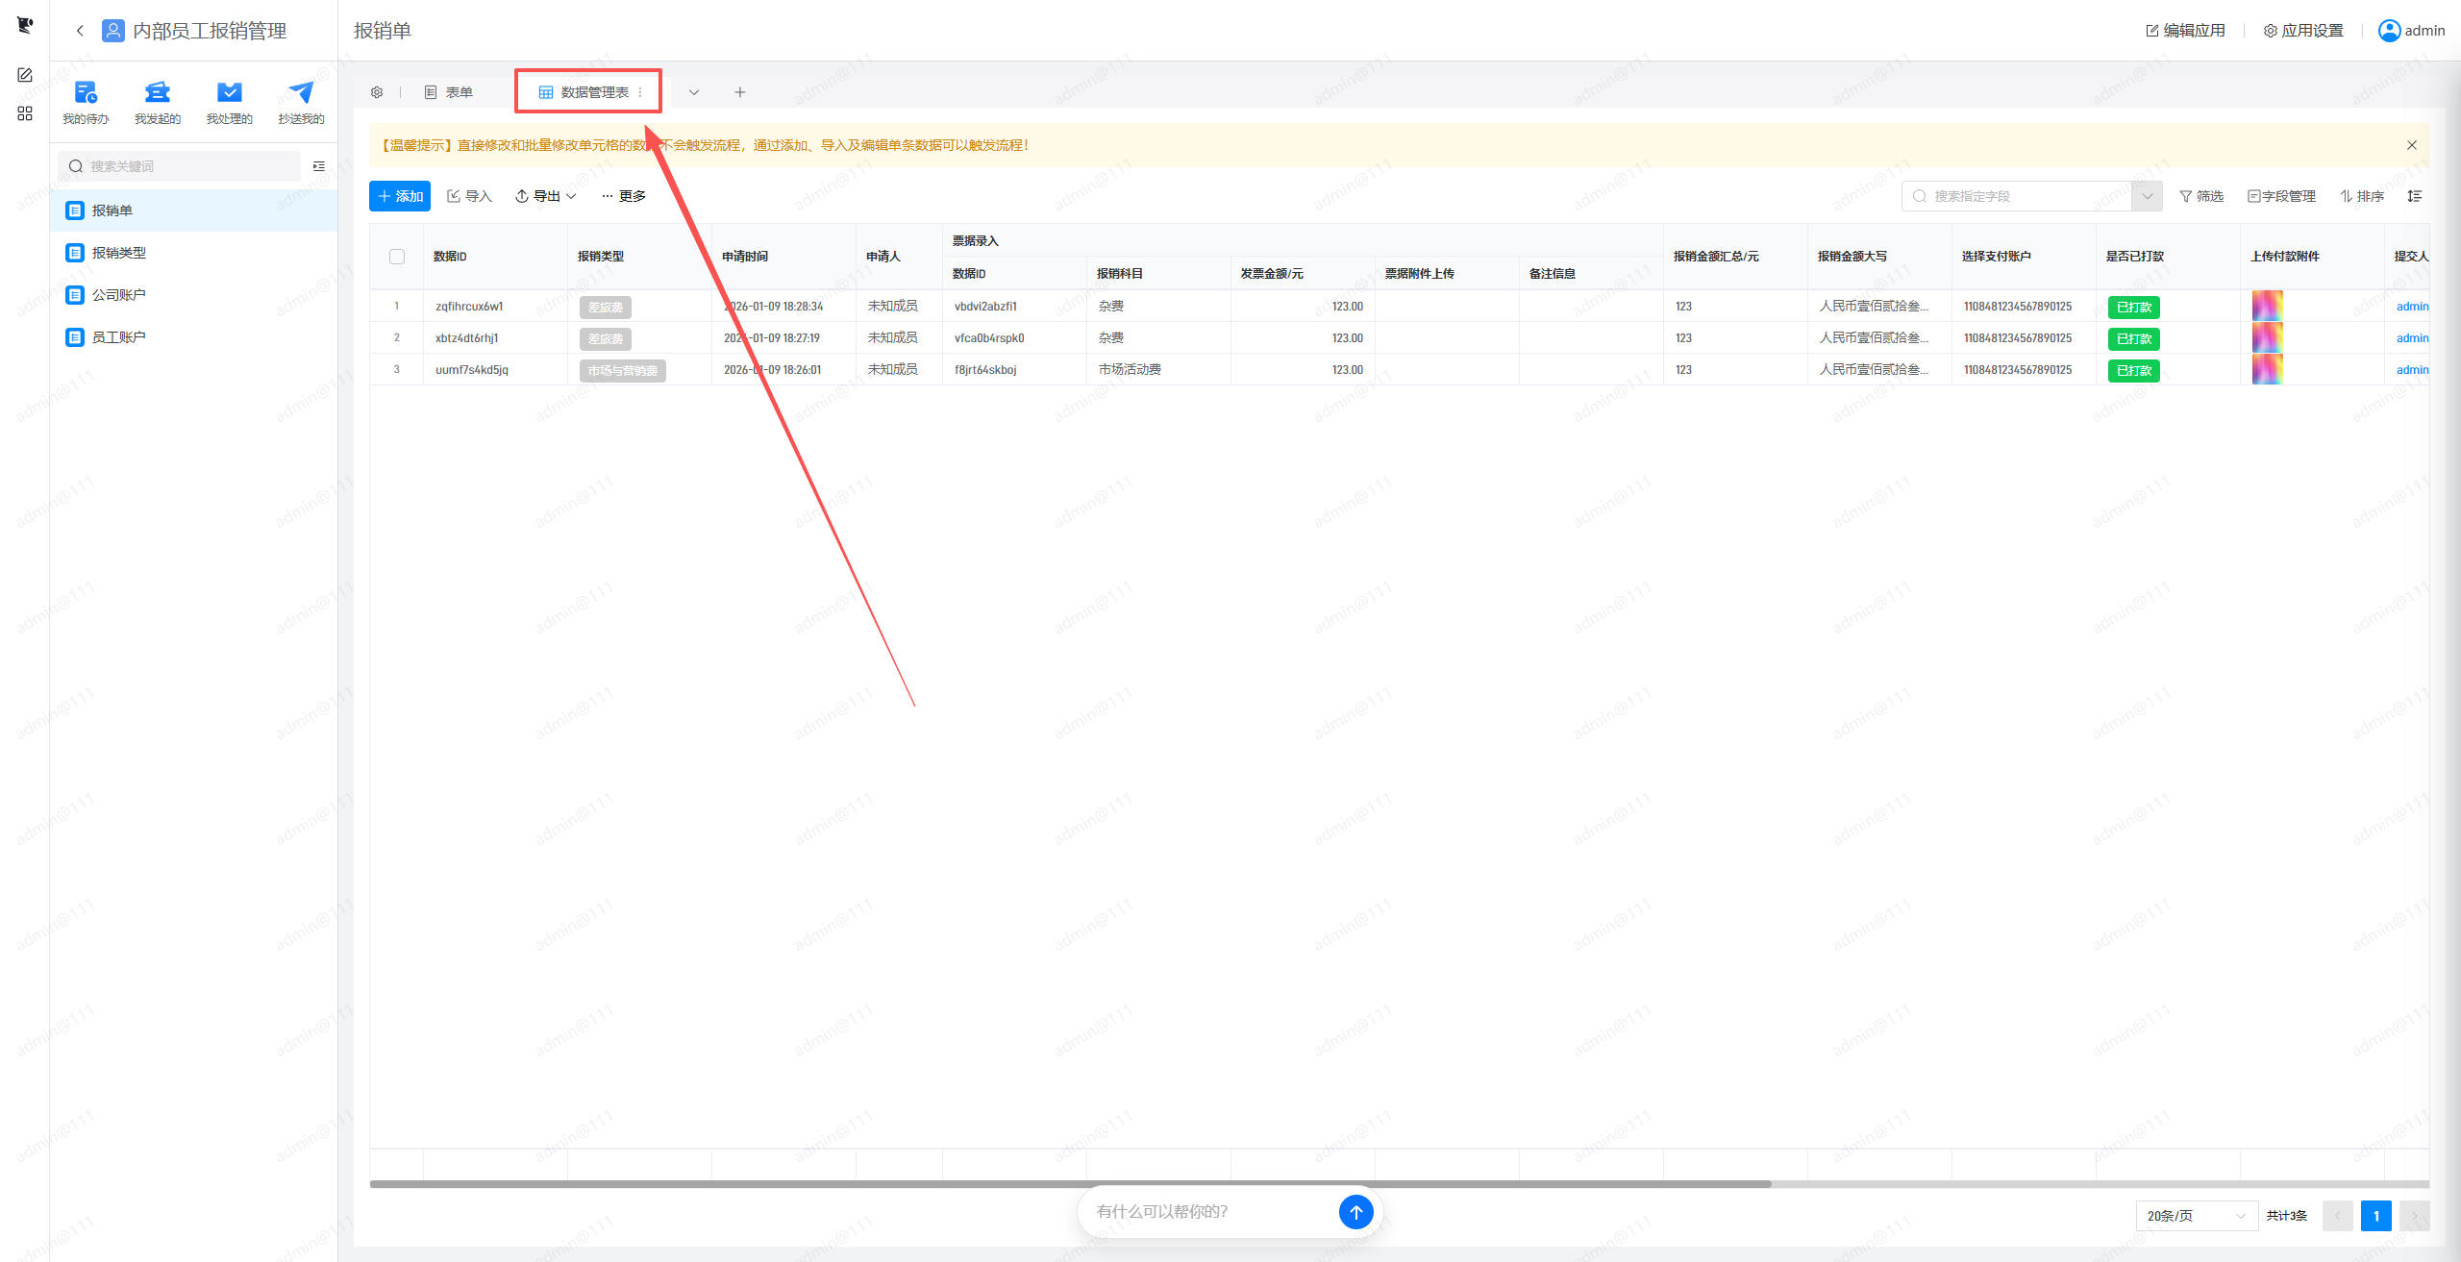Click previous page arrow in pagination

coord(2337,1216)
